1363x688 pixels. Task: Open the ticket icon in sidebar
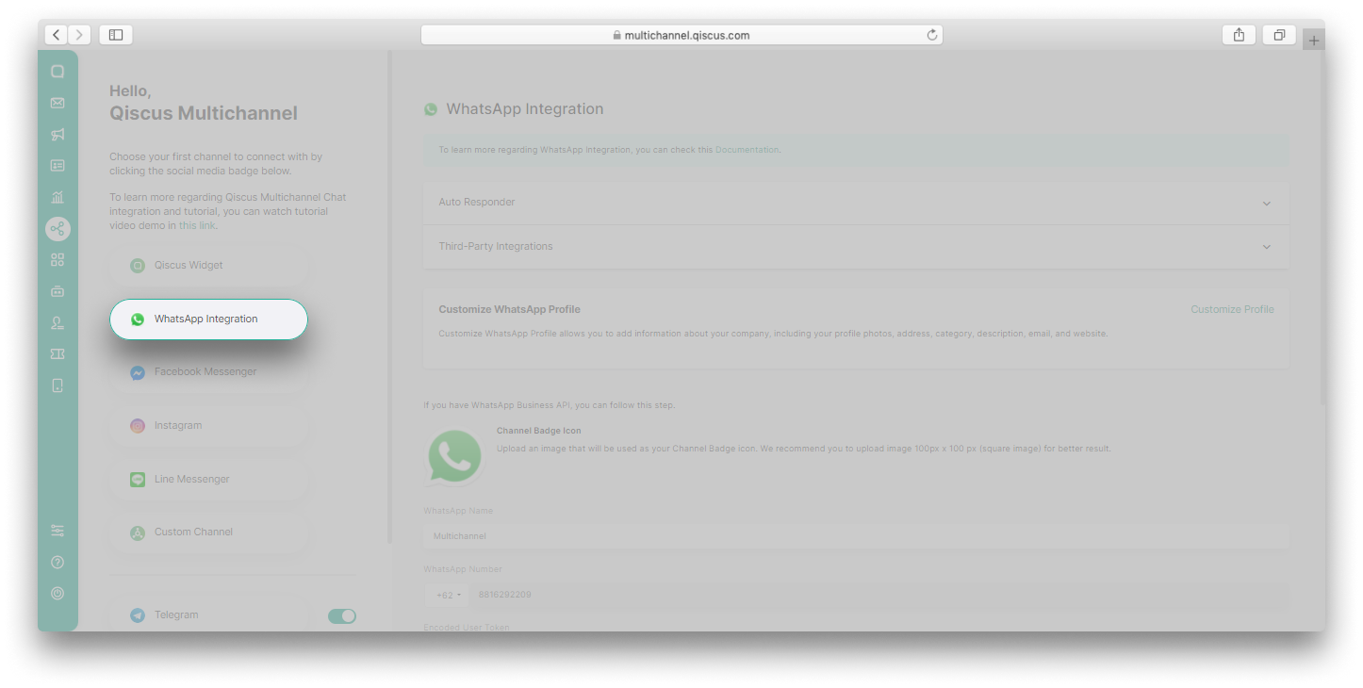[x=57, y=353]
